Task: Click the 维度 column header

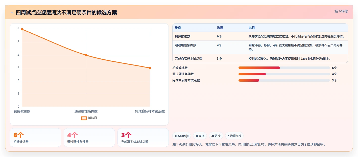Action: (x=178, y=28)
